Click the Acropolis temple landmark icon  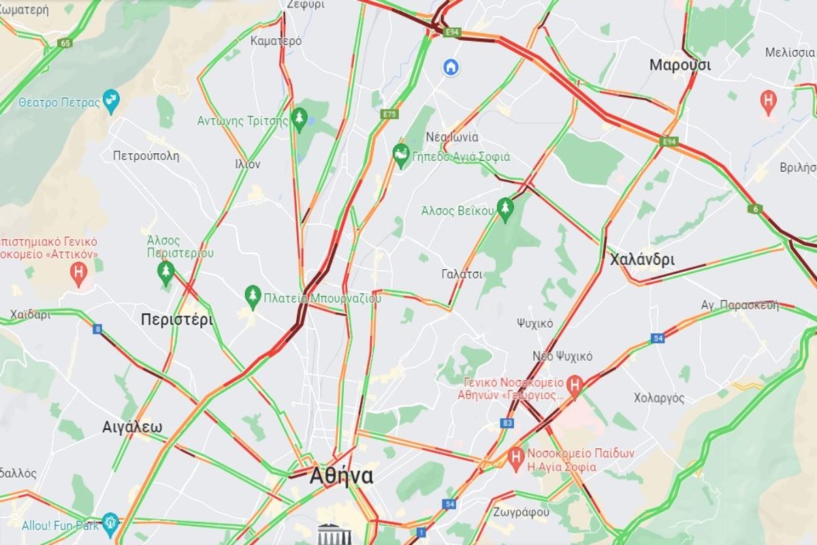click(334, 534)
